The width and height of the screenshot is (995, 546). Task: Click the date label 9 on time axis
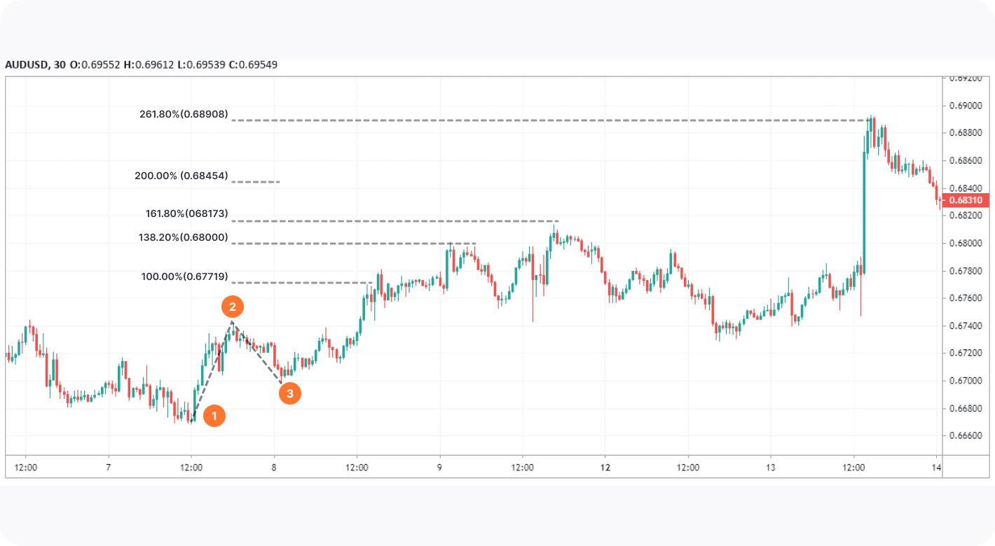[440, 467]
